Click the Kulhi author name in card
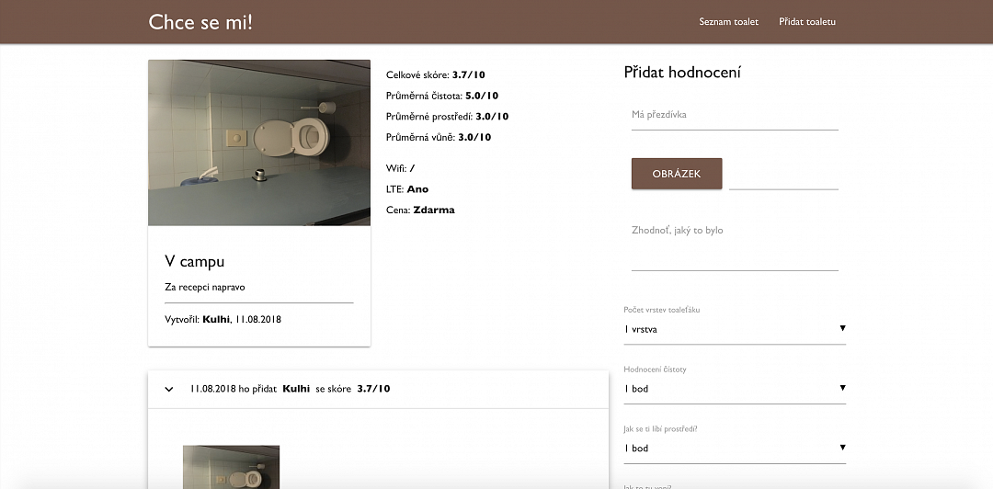Viewport: 993px width, 489px height. tap(217, 319)
